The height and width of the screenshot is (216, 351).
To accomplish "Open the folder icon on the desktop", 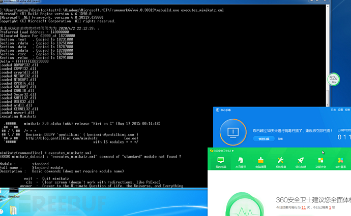I will click(x=13, y=210).
